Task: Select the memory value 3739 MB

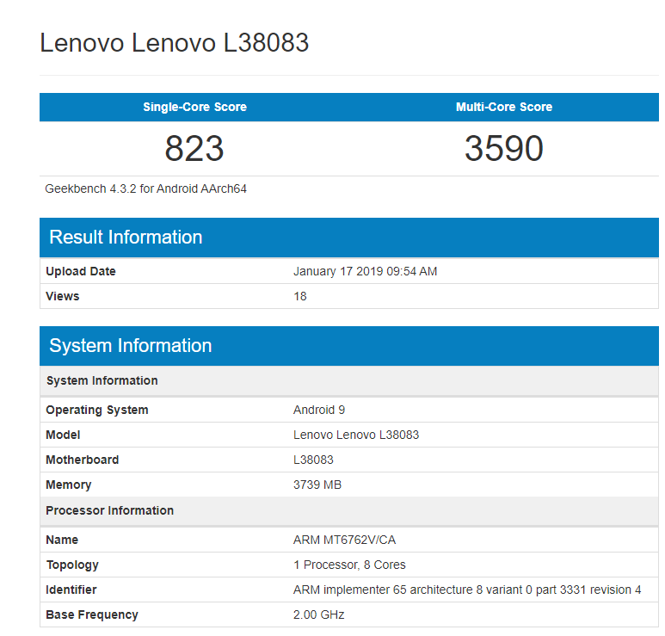Action: click(x=317, y=485)
